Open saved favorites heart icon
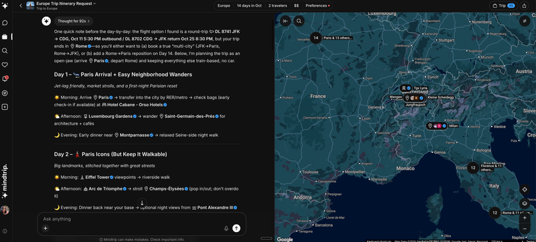 pos(5,64)
